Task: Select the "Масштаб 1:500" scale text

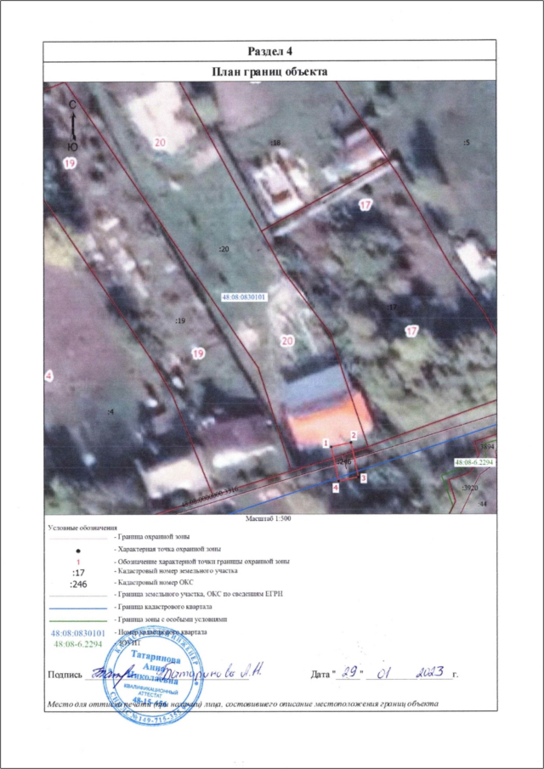Action: [268, 517]
